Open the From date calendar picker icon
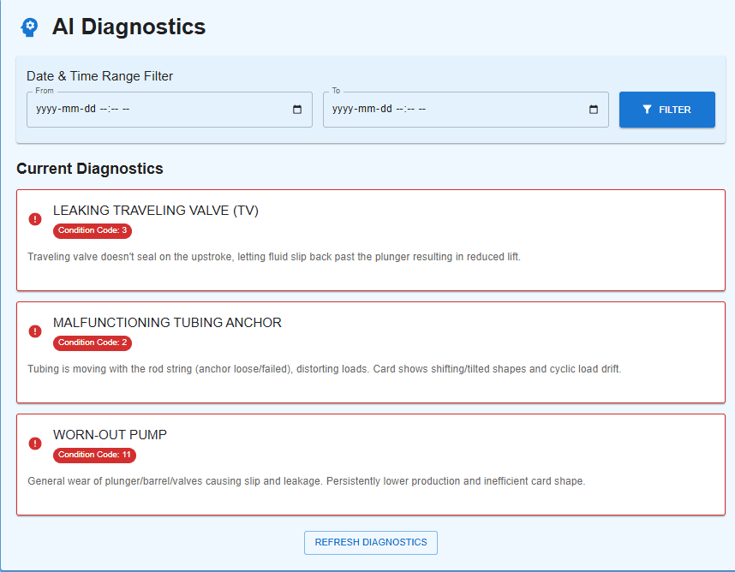 point(297,110)
